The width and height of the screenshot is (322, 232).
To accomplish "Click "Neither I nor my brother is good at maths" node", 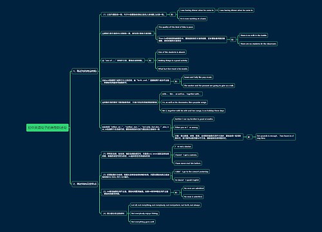I will (x=194, y=119).
